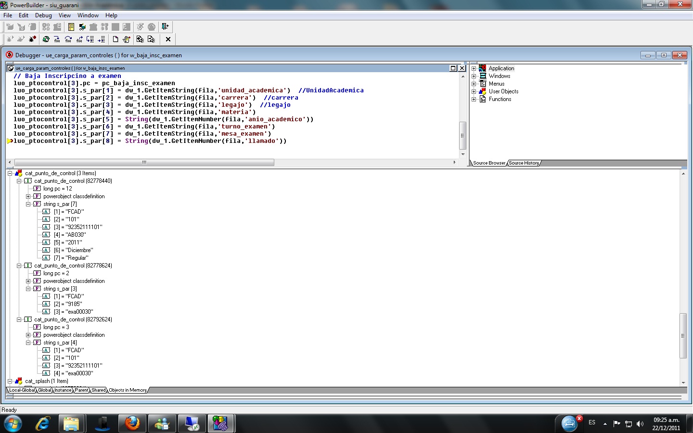693x433 pixels.
Task: Open the Library painter toolbar icon
Action: pyautogui.click(x=71, y=27)
